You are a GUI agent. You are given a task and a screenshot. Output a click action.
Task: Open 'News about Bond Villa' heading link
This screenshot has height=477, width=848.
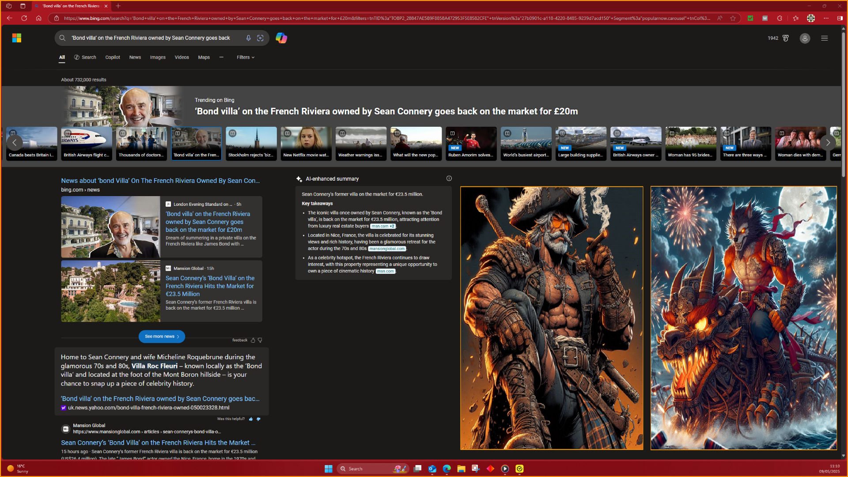click(160, 181)
